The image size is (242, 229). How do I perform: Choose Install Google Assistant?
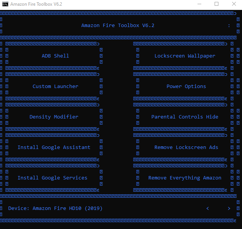pyautogui.click(x=54, y=147)
